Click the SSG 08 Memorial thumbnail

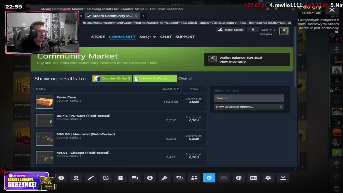44,139
